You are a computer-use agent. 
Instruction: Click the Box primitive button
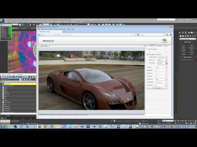point(183,46)
